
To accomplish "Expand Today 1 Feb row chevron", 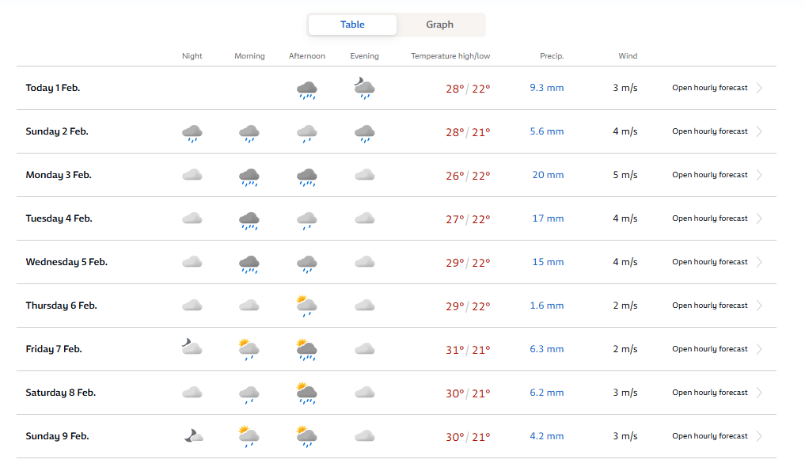I will click(759, 88).
